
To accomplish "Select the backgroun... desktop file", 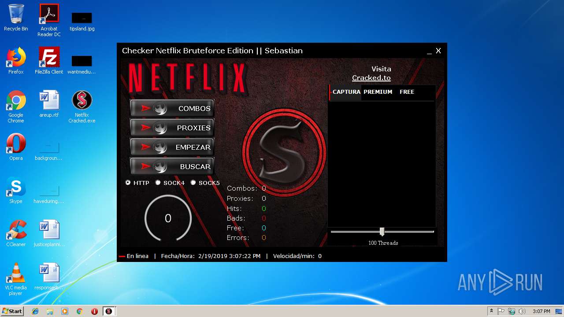I will click(49, 151).
